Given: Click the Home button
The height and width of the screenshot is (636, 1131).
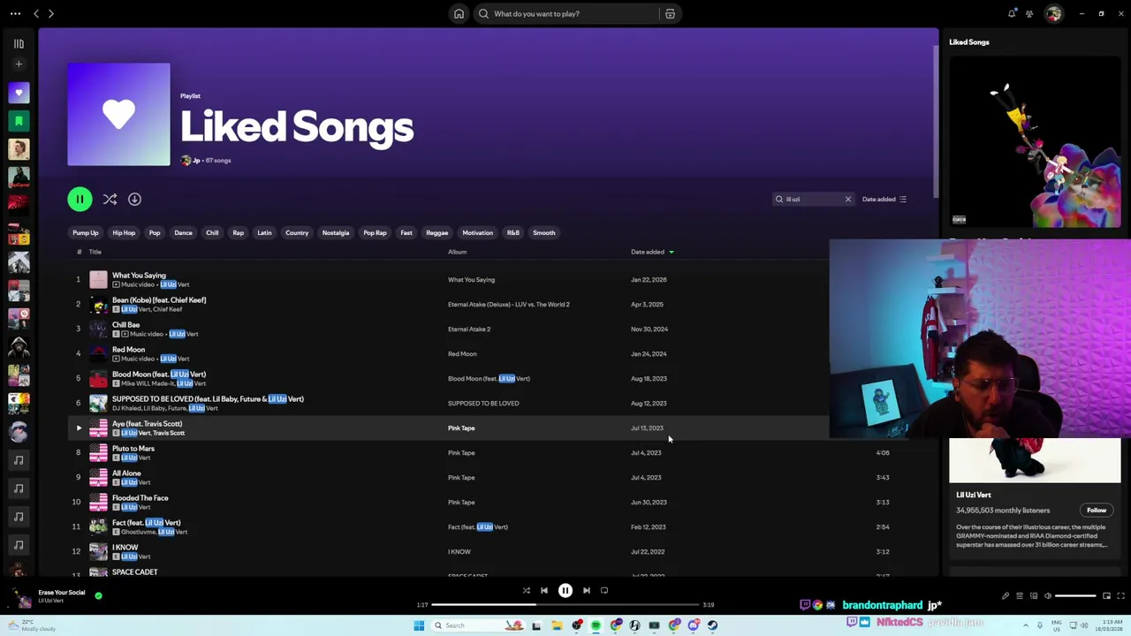Looking at the screenshot, I should click(x=459, y=13).
